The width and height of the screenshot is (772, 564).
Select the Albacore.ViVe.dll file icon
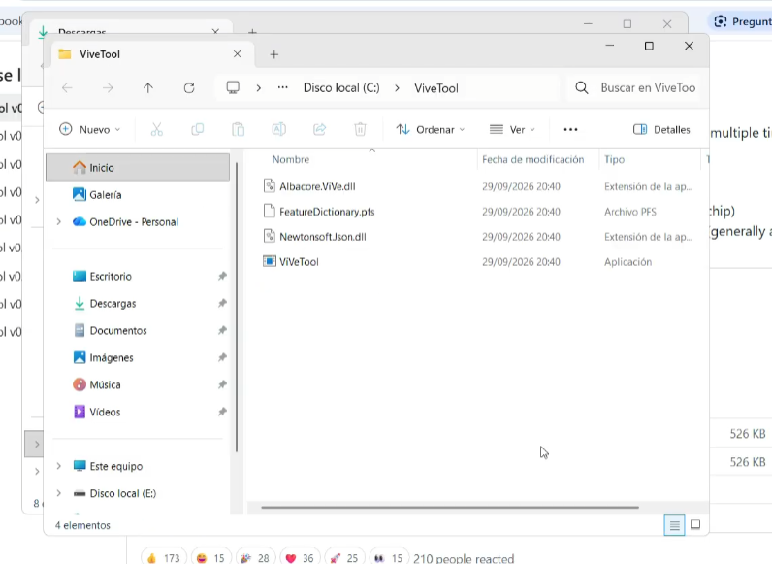[x=270, y=185]
